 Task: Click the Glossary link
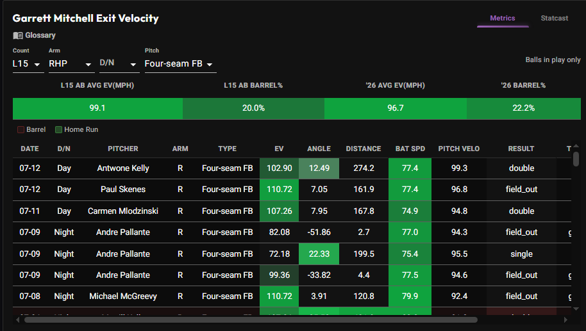click(x=40, y=35)
